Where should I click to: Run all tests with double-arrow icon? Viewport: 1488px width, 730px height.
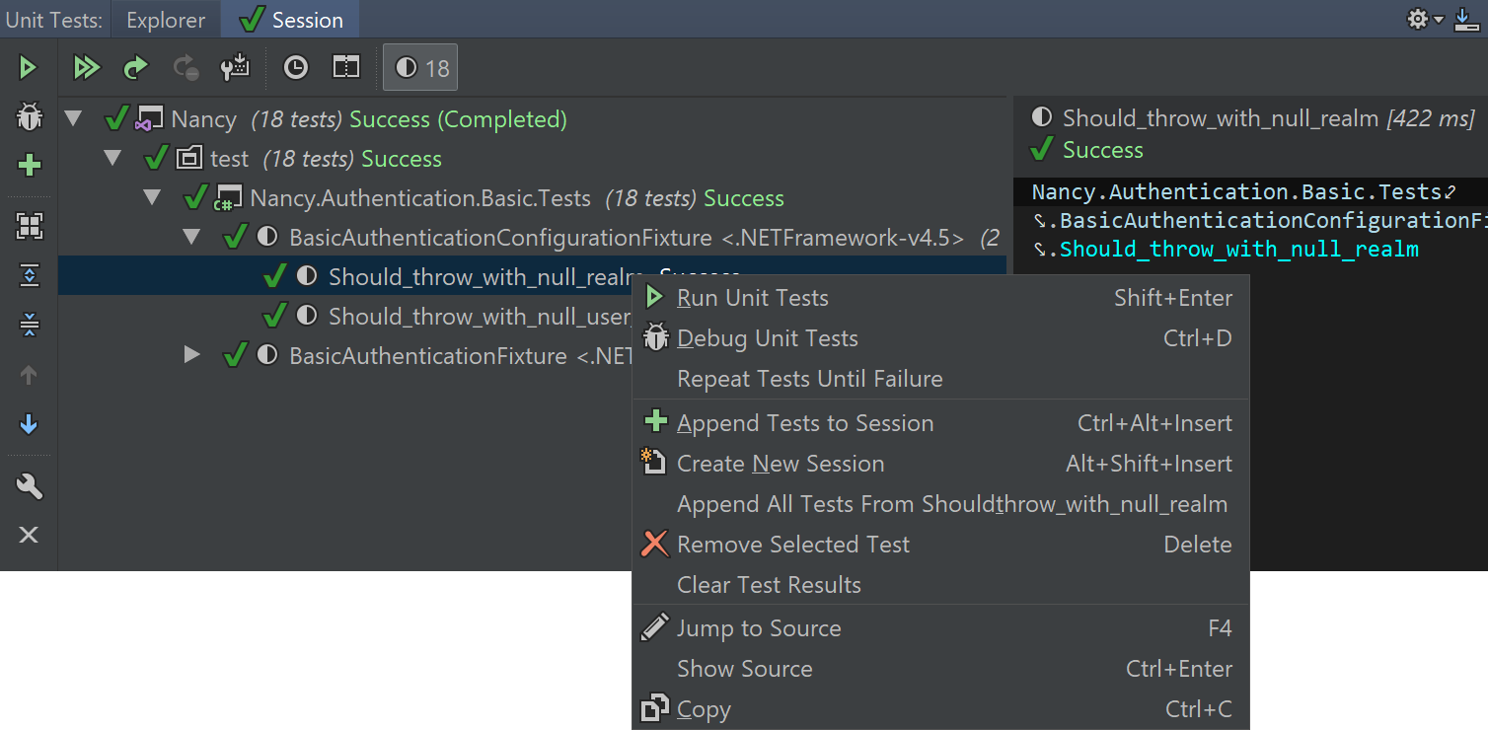coord(87,67)
